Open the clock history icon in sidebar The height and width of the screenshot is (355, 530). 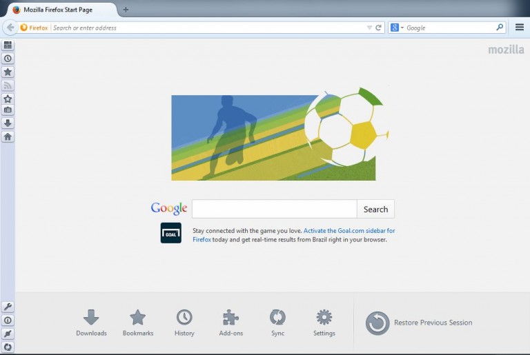click(x=8, y=59)
